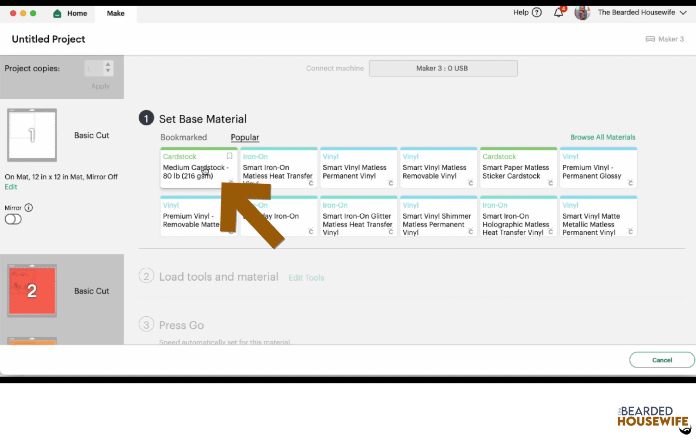696x442 pixels.
Task: Click Cricut logo on Premium Vinyl Permanent Glossy card
Action: pyautogui.click(x=630, y=183)
